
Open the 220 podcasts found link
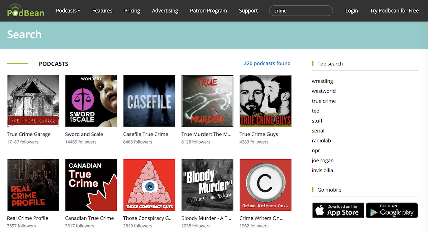tap(267, 63)
